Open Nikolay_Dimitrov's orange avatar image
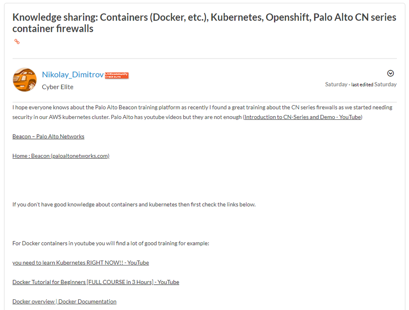Viewport: 409px width, 310px height. tap(25, 80)
